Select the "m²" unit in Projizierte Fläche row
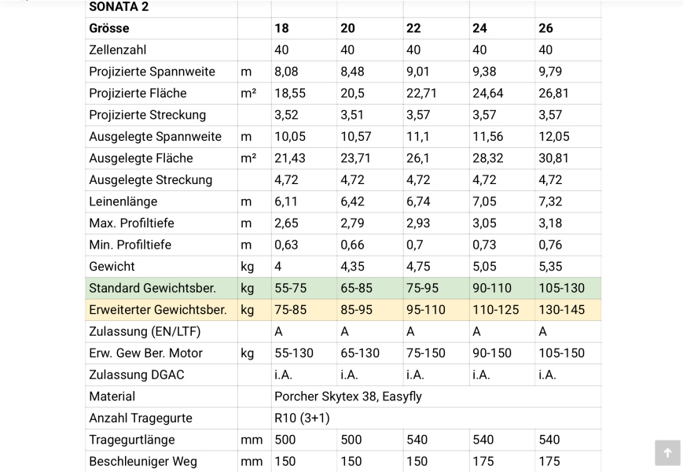 [x=248, y=94]
